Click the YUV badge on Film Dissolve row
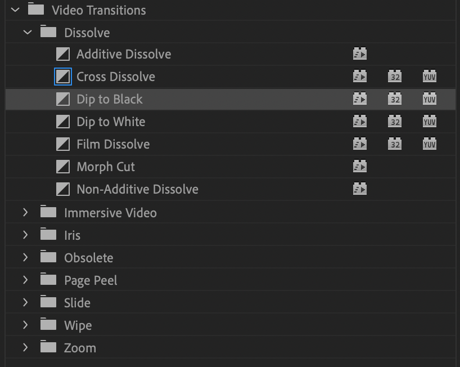This screenshot has width=460, height=367. click(x=430, y=144)
